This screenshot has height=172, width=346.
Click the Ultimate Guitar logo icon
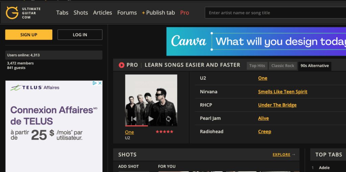pos(12,13)
